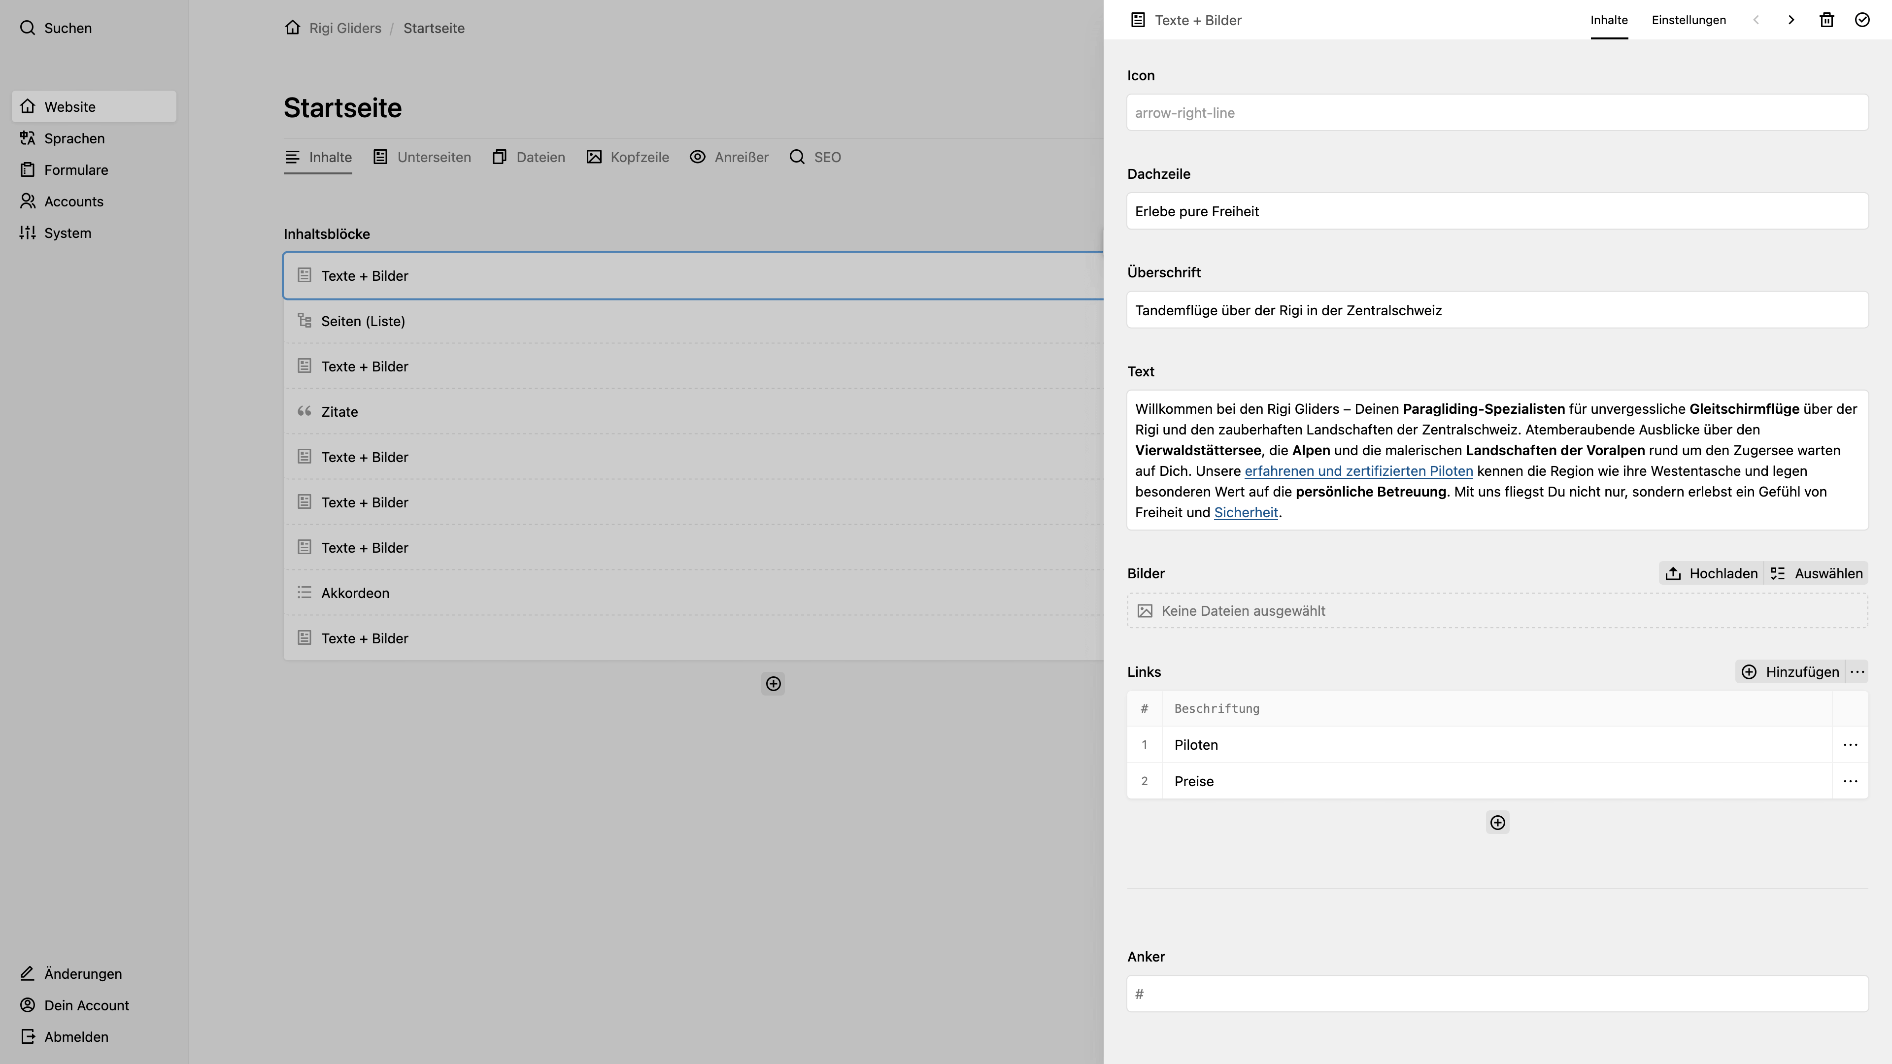
Task: Add content block below Inhaltsblöcke list
Action: coord(773,684)
